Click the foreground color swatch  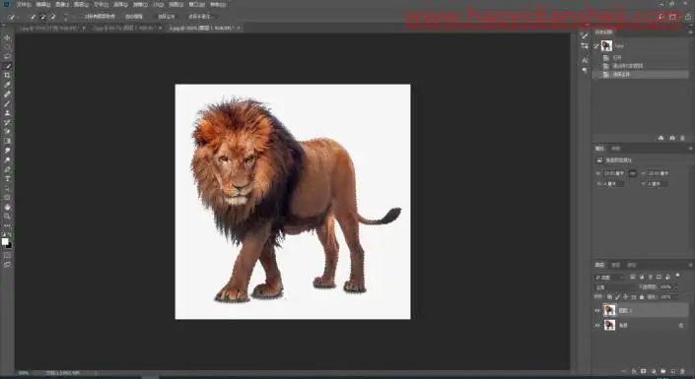[x=5, y=241]
